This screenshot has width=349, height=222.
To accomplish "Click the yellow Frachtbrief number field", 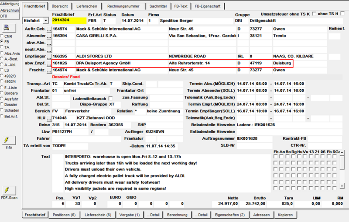I will 69,20.
